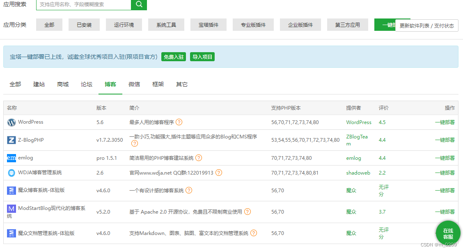This screenshot has width=463, height=251.
Task: Switch to the 其它 tab
Action: coord(181,85)
